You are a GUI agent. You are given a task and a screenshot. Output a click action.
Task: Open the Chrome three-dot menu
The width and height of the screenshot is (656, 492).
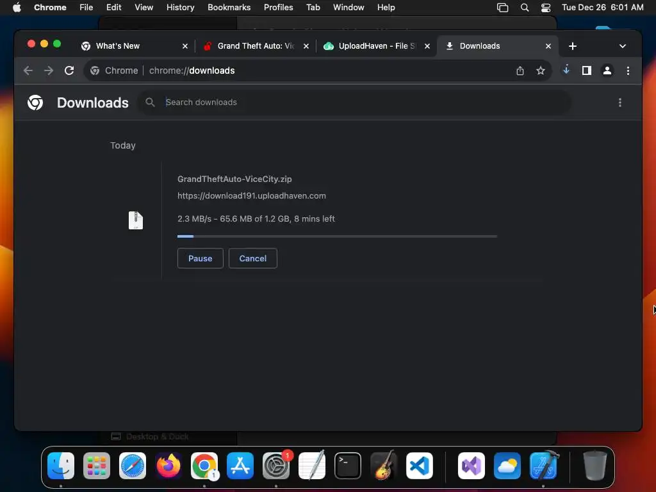tap(628, 70)
